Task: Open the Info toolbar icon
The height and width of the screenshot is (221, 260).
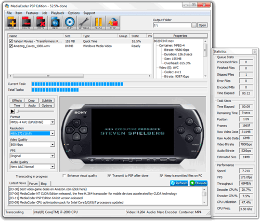Action: tap(55, 23)
